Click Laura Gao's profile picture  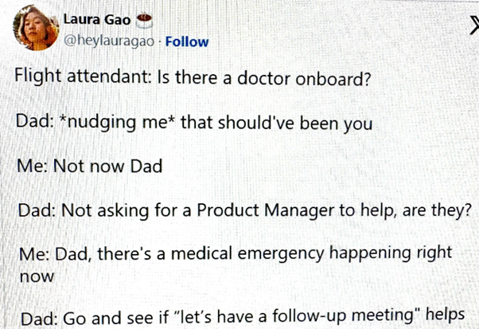(34, 29)
